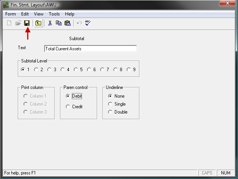Click the Undo arrow icon

[x=79, y=23]
